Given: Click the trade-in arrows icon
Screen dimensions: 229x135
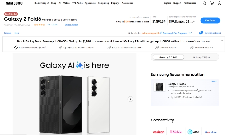Looking at the screenshot, I should point(16,47).
